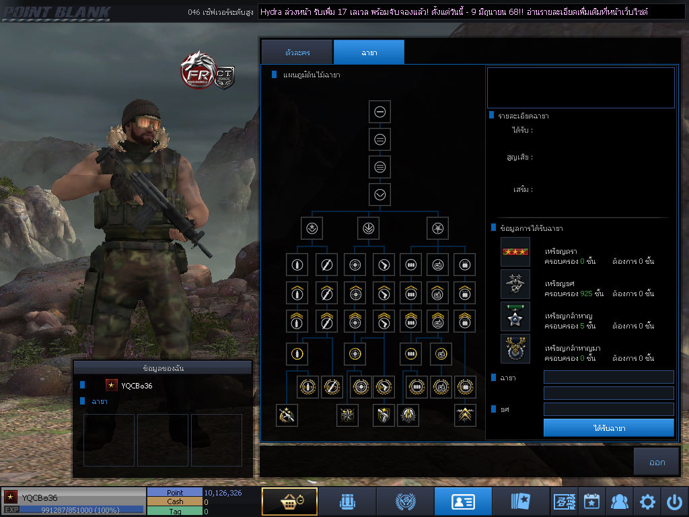Viewport: 689px width, 517px height.
Task: Click the เหรียญกล้าหาญมา master medal icon
Action: click(515, 349)
